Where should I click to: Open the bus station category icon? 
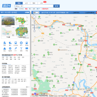click(x=16, y=43)
